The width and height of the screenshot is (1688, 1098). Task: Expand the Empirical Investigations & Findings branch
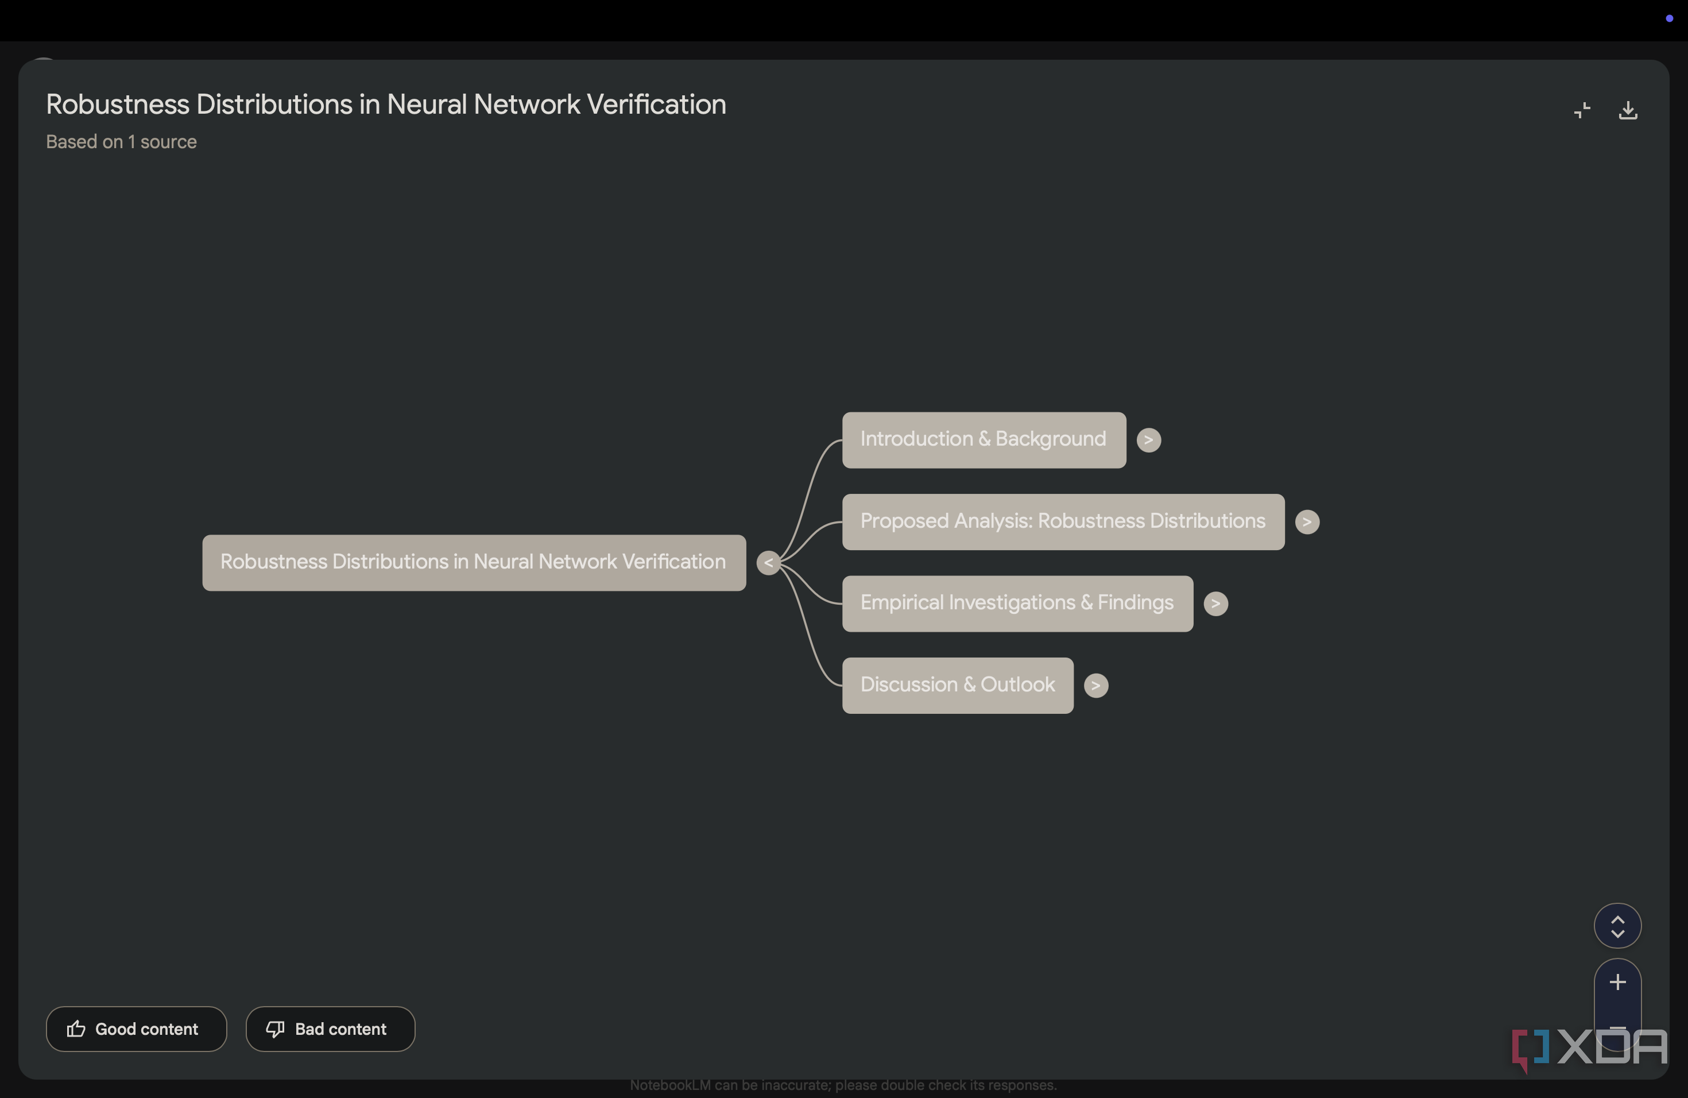1215,603
